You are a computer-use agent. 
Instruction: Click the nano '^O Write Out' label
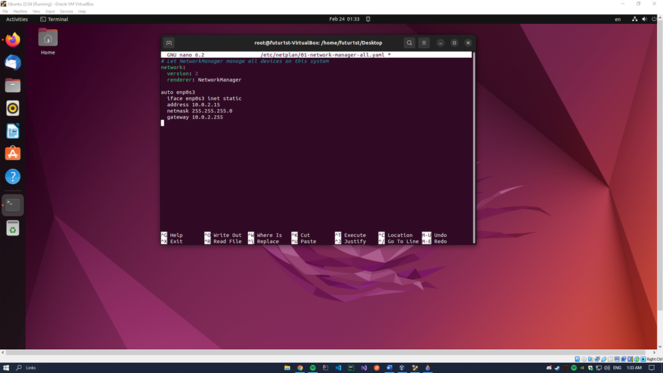click(223, 235)
